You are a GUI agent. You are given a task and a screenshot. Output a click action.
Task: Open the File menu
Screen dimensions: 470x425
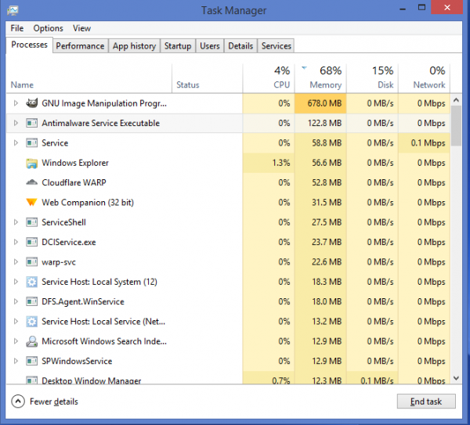coord(16,28)
